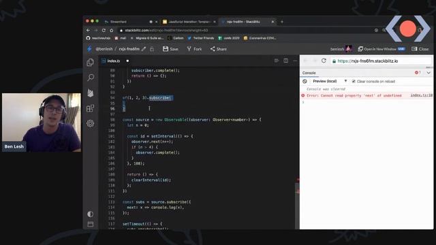
Task: Open the confs 2020 bookmark
Action: tap(229, 38)
